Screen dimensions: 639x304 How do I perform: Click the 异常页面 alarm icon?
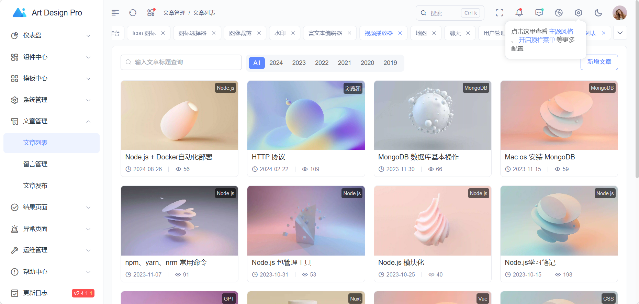14,229
